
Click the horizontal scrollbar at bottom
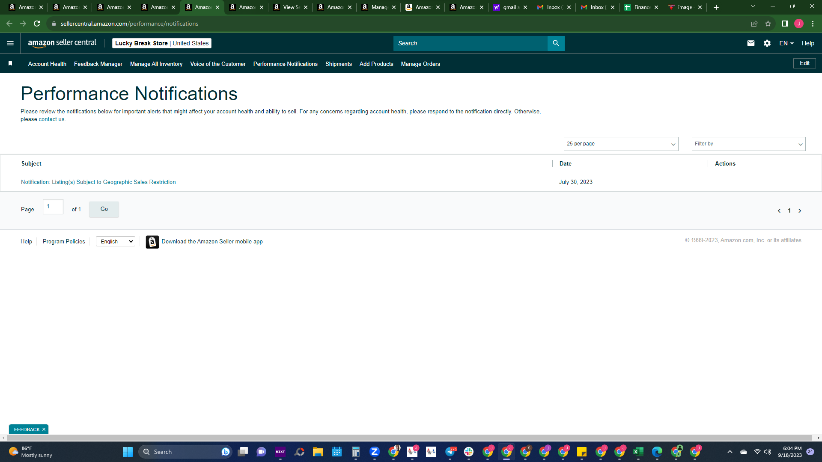coord(409,438)
